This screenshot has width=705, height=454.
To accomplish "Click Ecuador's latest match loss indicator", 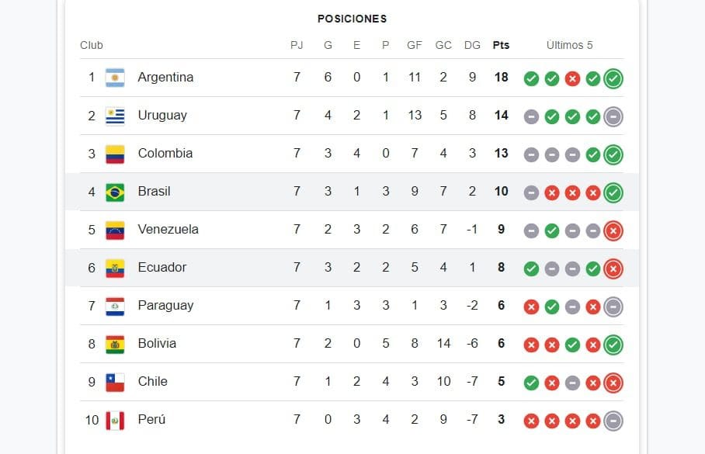I will pos(613,269).
